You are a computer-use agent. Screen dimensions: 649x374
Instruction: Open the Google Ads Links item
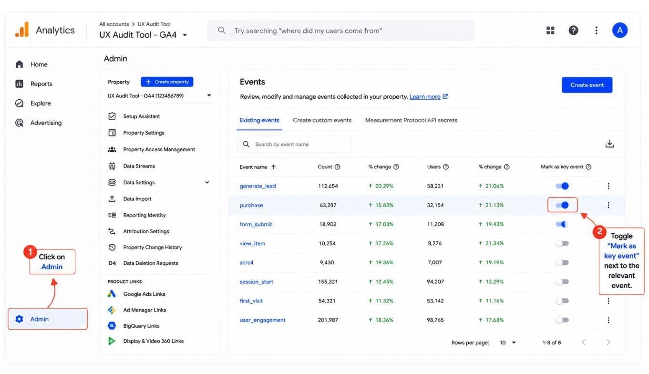pyautogui.click(x=144, y=294)
